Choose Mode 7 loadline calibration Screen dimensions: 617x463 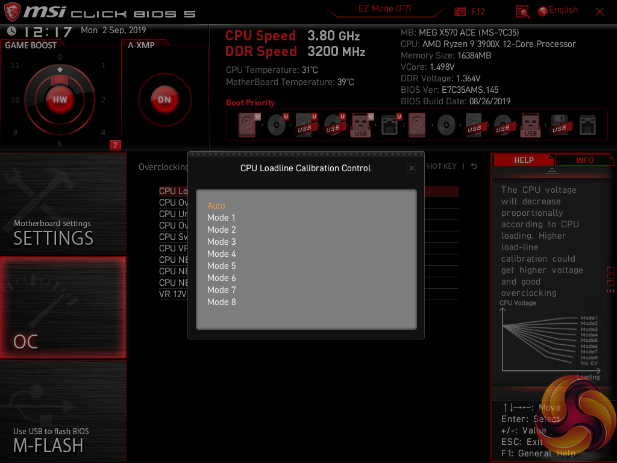tap(222, 290)
